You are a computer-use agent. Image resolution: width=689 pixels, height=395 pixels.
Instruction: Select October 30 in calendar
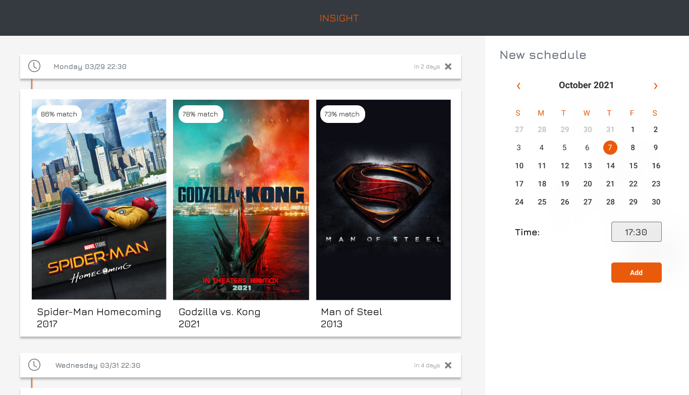pos(656,202)
